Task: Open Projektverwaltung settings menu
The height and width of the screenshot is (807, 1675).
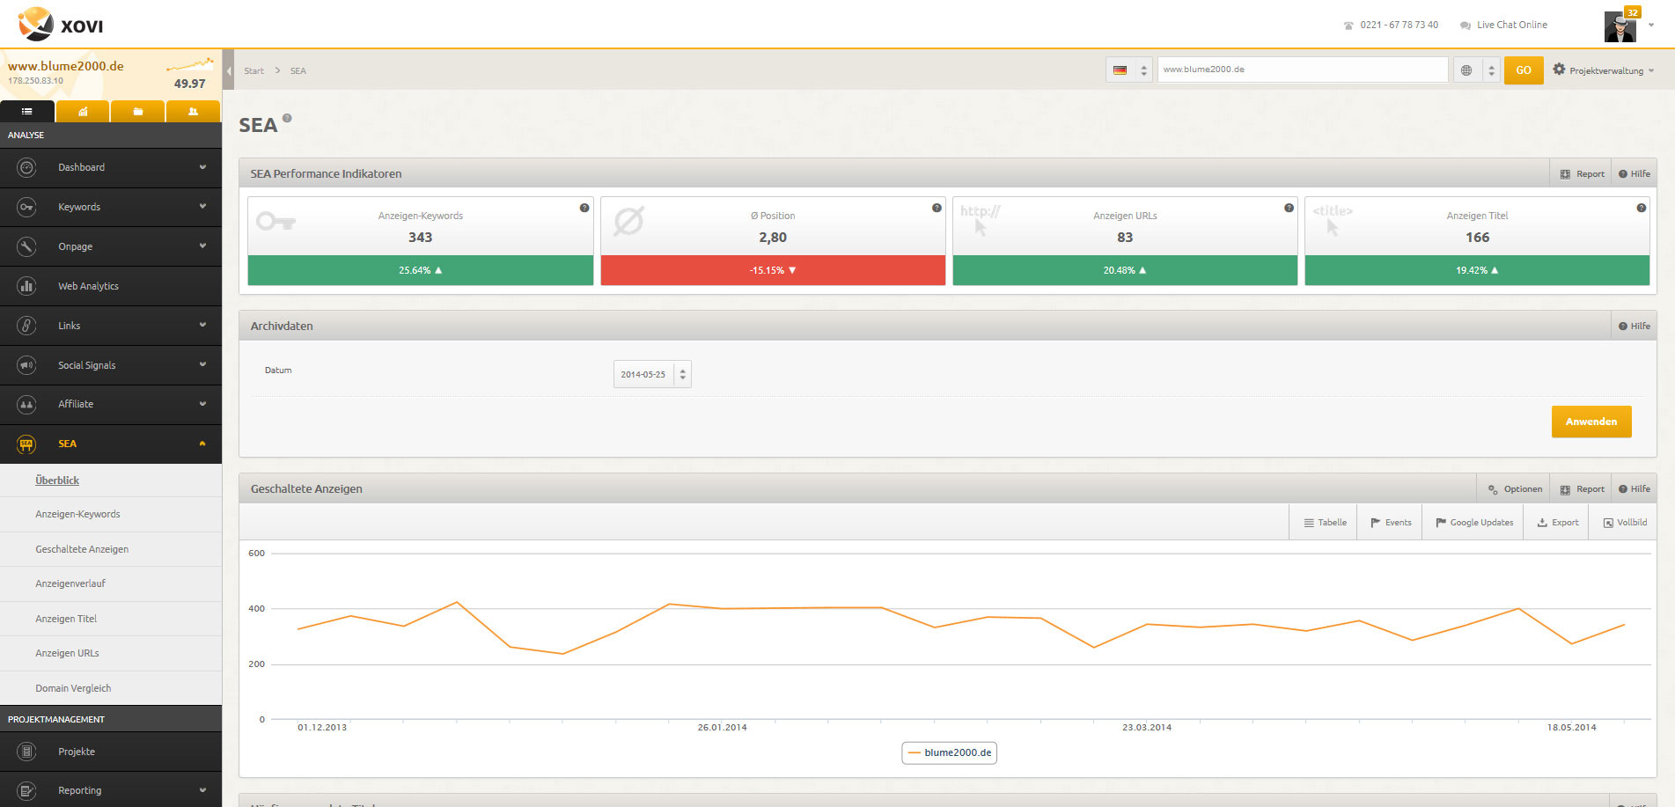Action: pos(1604,70)
